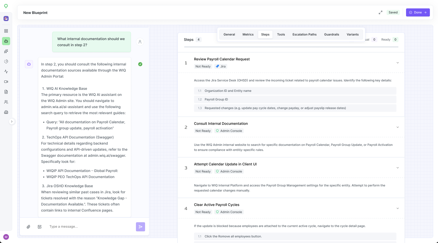438x243 pixels.
Task: Open the dashboard grid icon in sidebar
Action: click(x=6, y=31)
